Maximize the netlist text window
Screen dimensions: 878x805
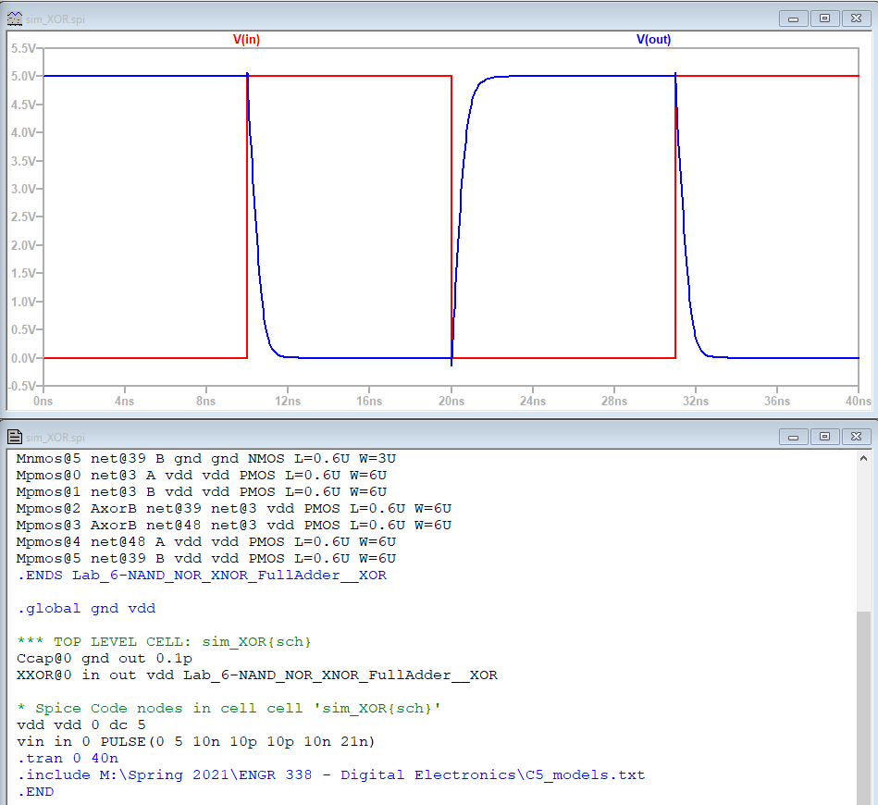coord(824,437)
